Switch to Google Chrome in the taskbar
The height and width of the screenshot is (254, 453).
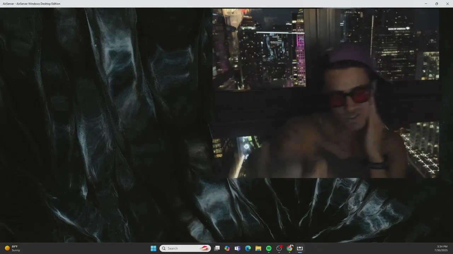coord(289,248)
